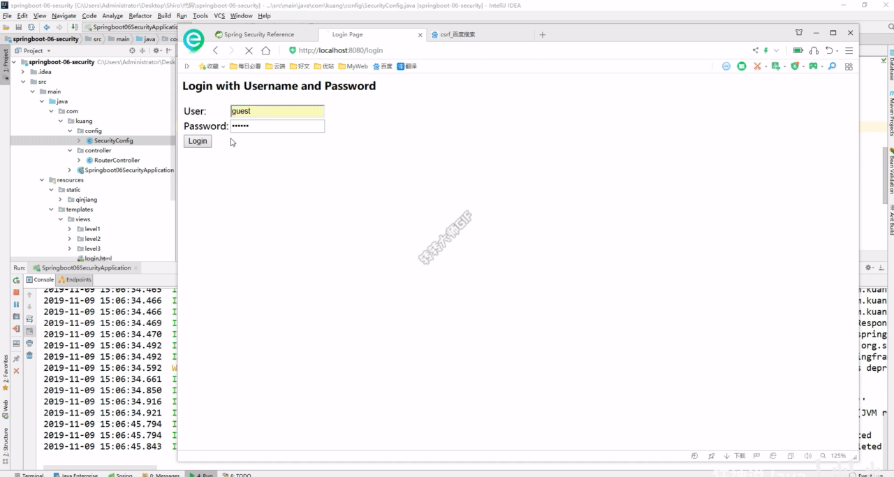Open the MyWeb bookmark folder
894x477 pixels.
pos(353,66)
